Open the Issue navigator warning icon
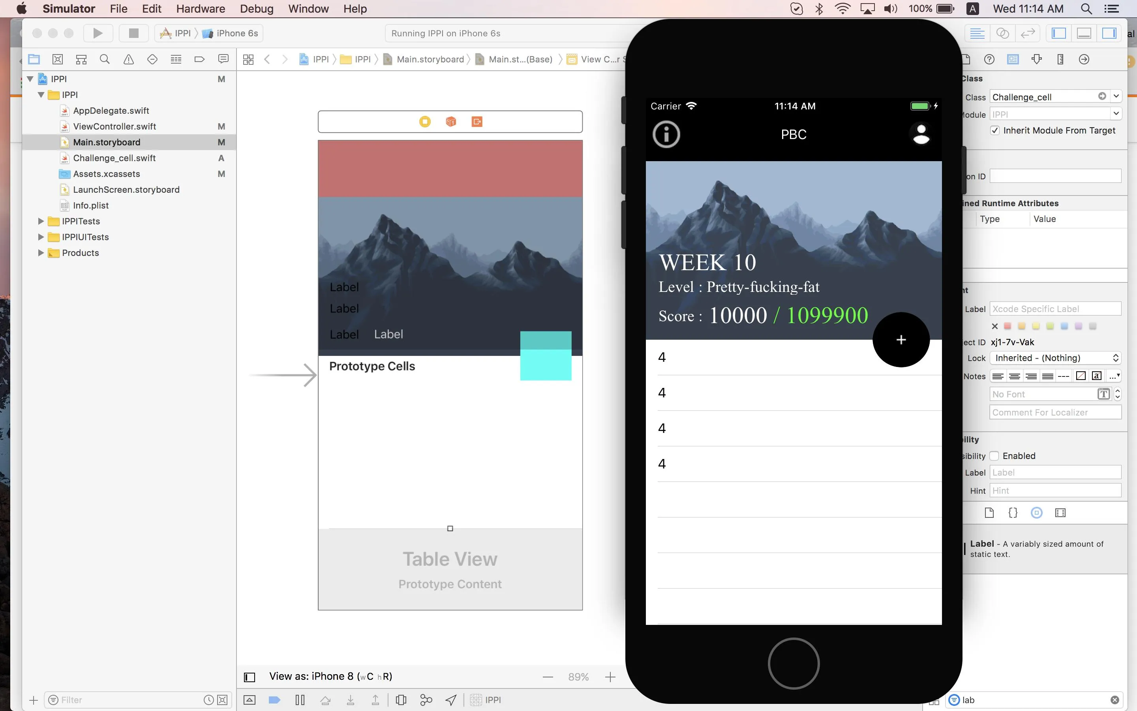This screenshot has width=1137, height=711. [128, 59]
